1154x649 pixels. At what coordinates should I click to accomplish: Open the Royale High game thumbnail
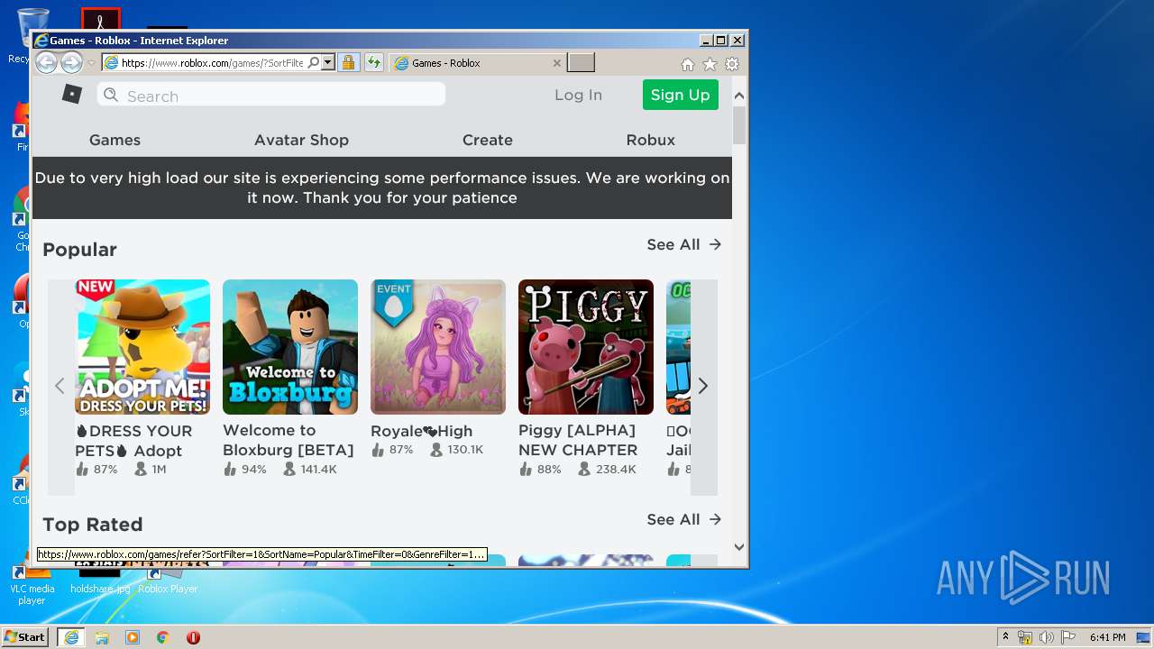438,347
